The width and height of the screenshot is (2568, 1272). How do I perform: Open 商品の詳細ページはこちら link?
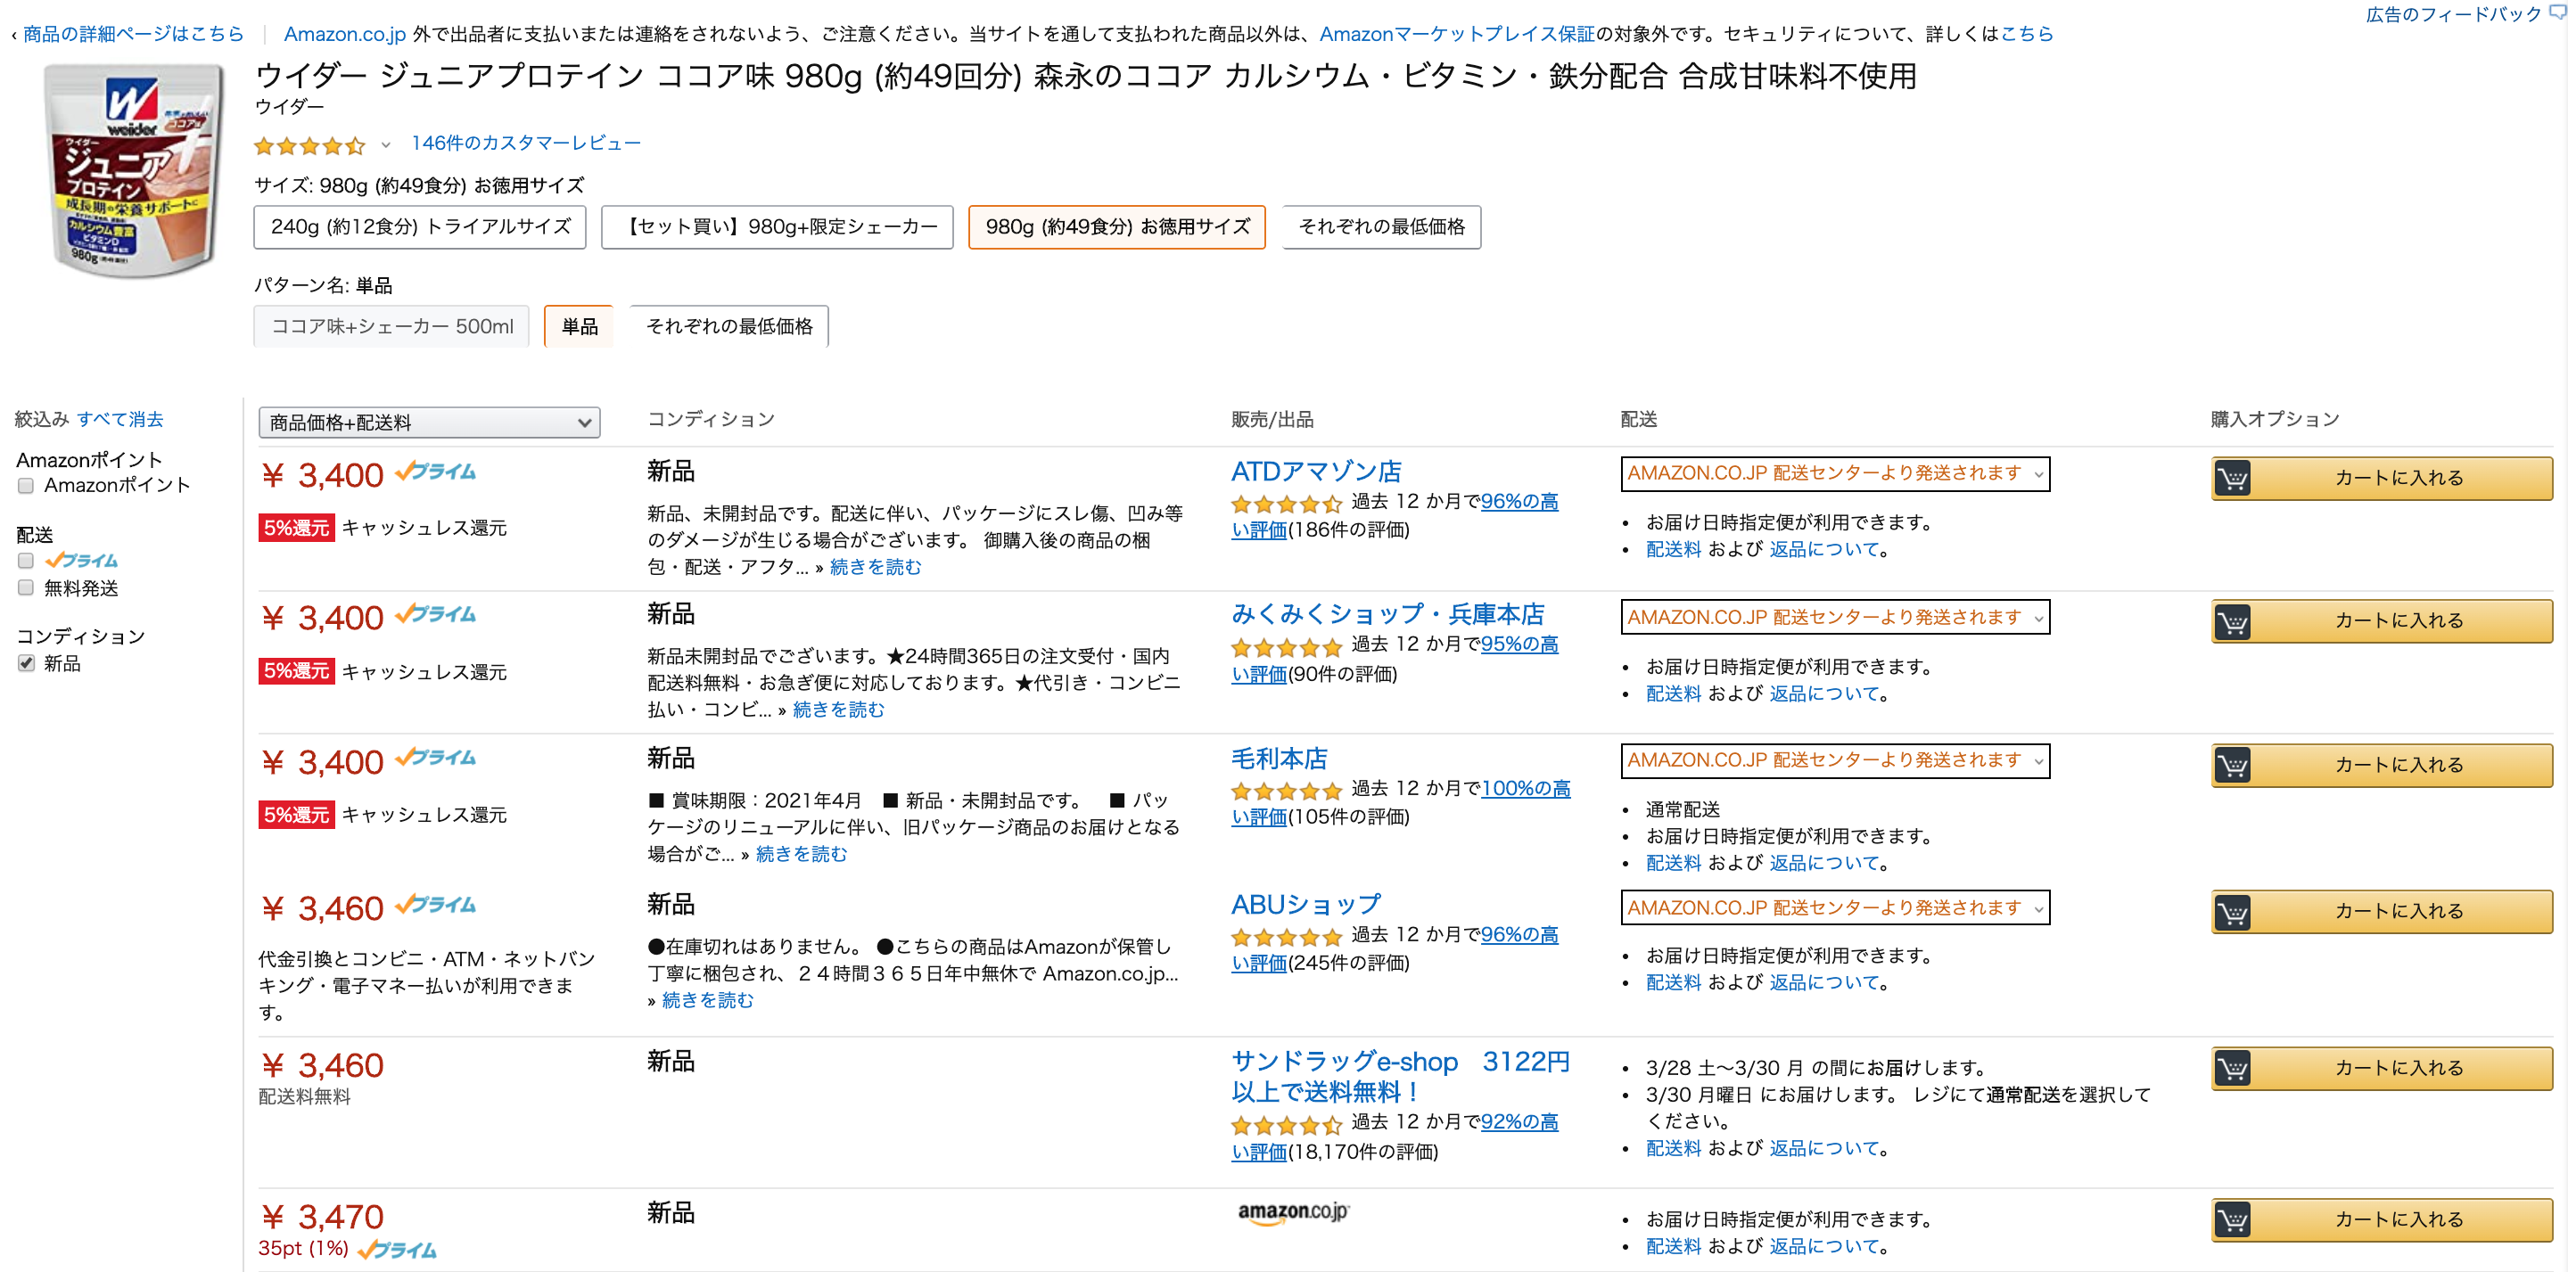pos(134,34)
